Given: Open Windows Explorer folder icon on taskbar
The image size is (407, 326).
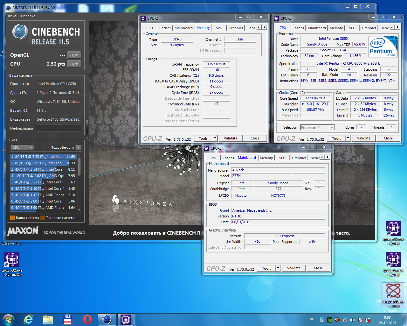Looking at the screenshot, I should [48, 320].
